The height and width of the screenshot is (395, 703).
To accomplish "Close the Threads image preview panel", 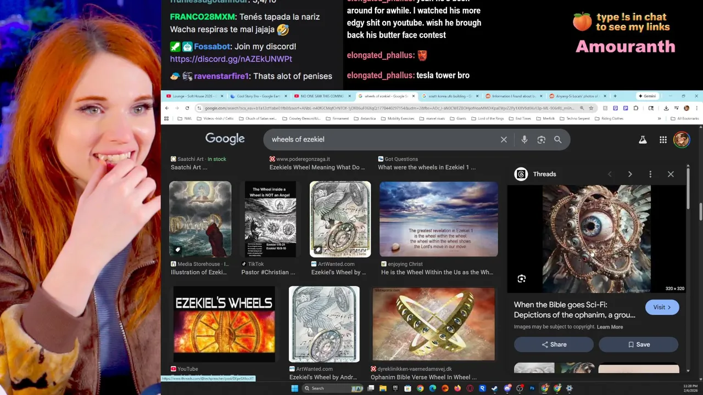I will tap(671, 174).
